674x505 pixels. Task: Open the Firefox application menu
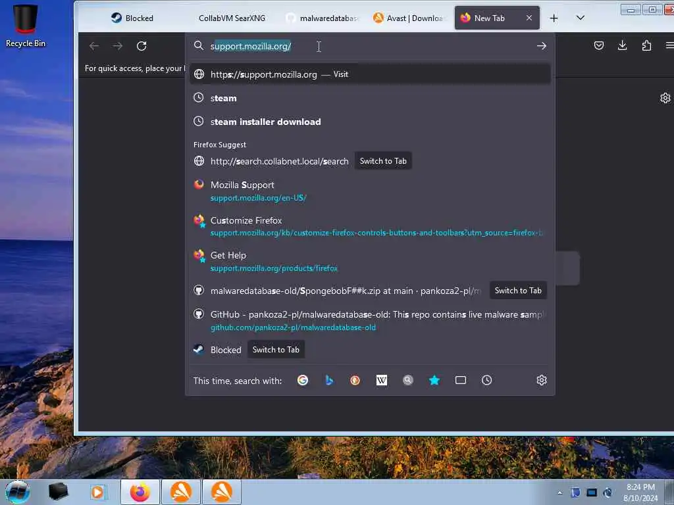pyautogui.click(x=669, y=46)
